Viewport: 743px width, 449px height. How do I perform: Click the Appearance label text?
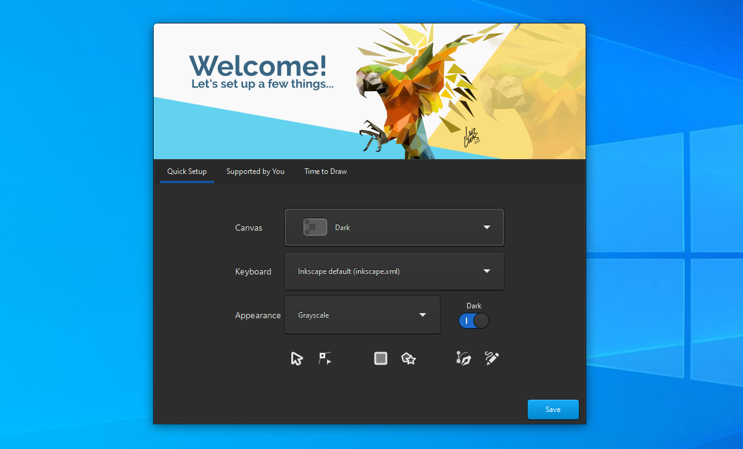258,315
